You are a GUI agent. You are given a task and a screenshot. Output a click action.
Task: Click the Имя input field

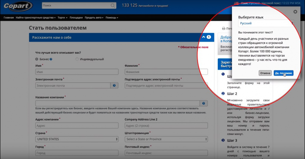(x=77, y=72)
